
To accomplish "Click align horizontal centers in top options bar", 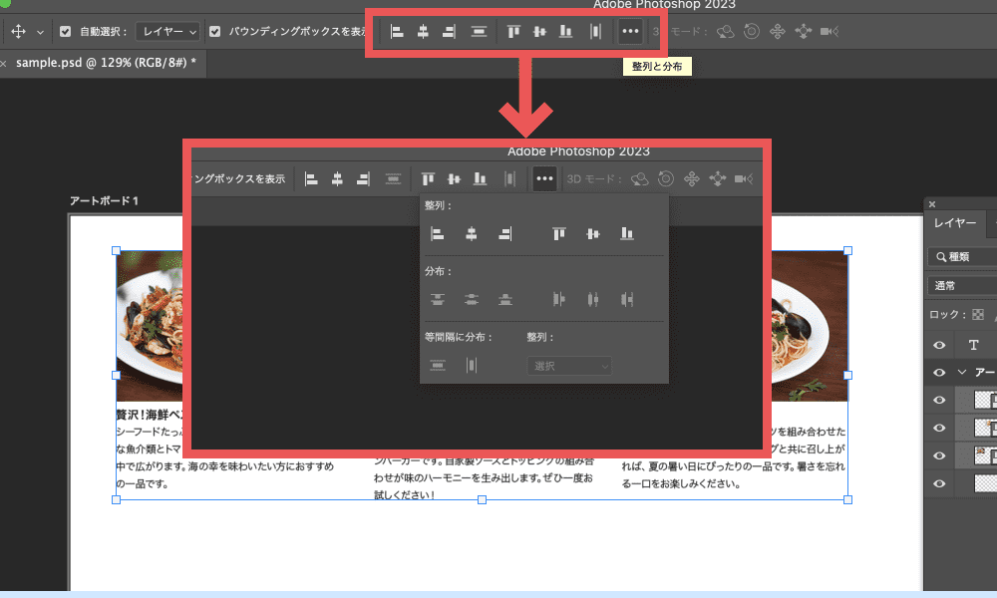I will [x=423, y=31].
